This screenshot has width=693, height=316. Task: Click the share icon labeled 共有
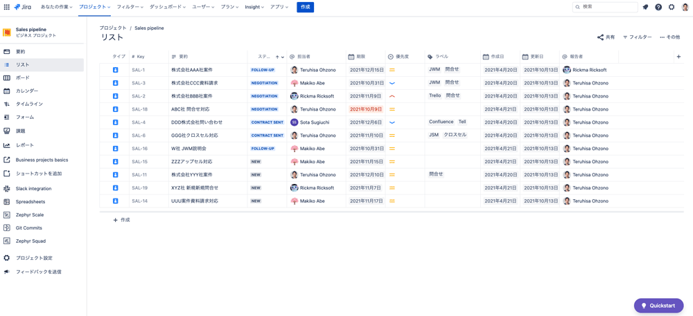pos(600,37)
